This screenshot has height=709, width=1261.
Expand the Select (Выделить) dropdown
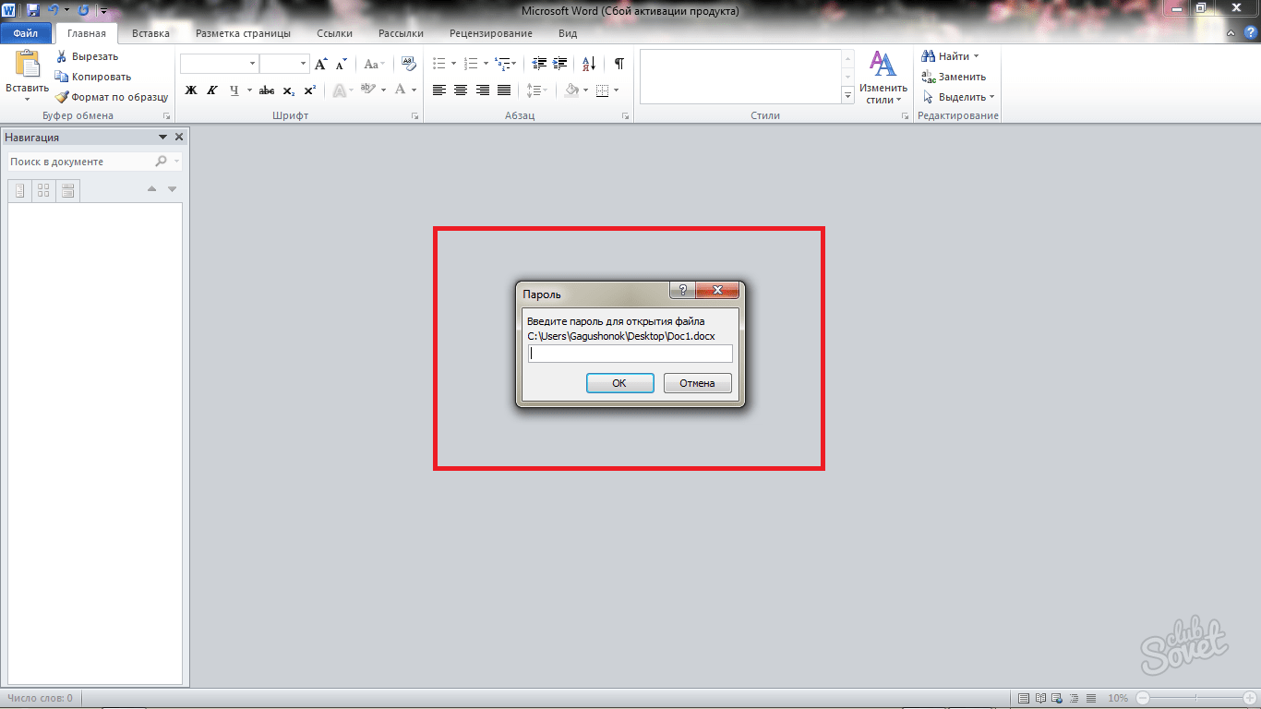tap(991, 97)
